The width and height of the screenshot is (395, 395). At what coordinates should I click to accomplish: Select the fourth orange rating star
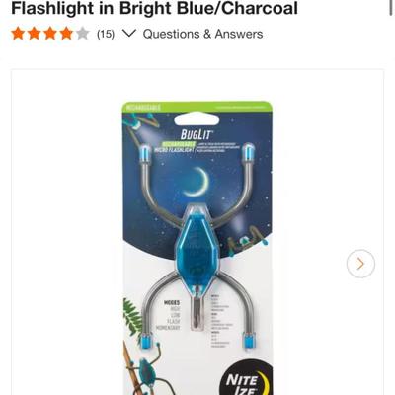[66, 34]
